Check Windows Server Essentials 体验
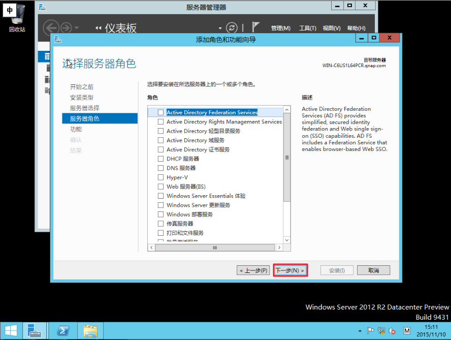 [x=161, y=196]
